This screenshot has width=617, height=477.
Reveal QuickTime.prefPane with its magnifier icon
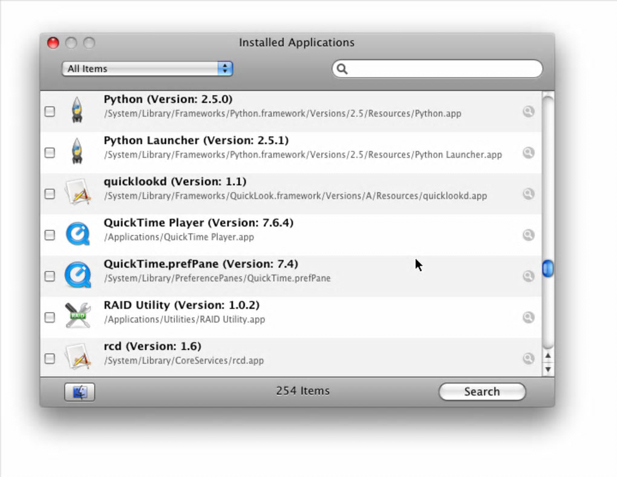click(529, 276)
